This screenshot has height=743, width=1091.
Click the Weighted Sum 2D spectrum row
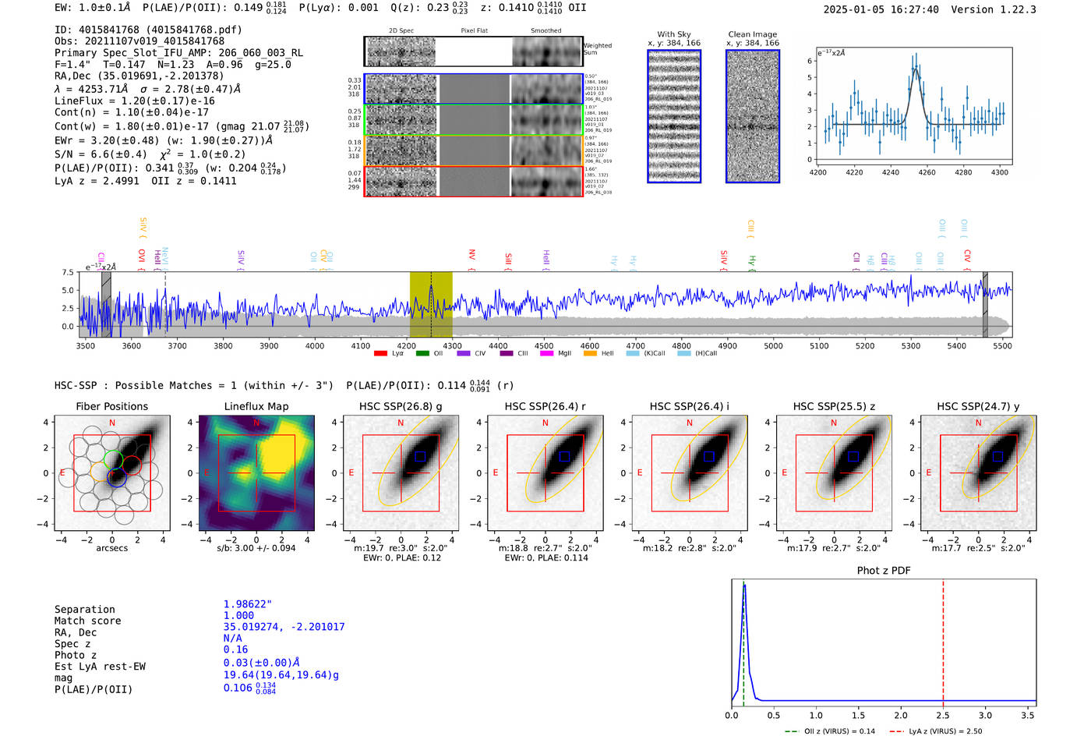[474, 51]
